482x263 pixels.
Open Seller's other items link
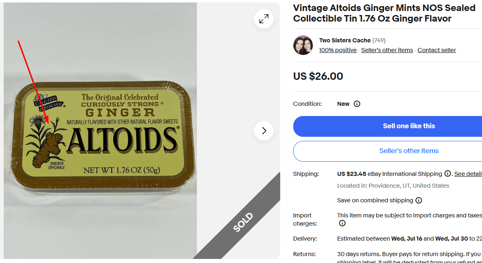tap(387, 50)
